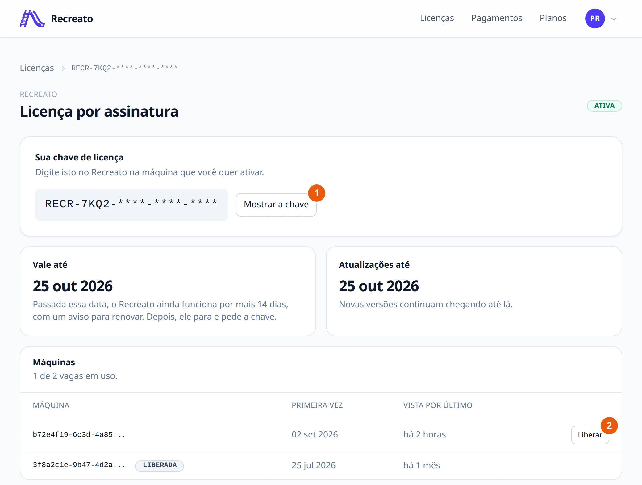The height and width of the screenshot is (485, 642).
Task: Click the Recreato slide logo icon
Action: coord(32,19)
